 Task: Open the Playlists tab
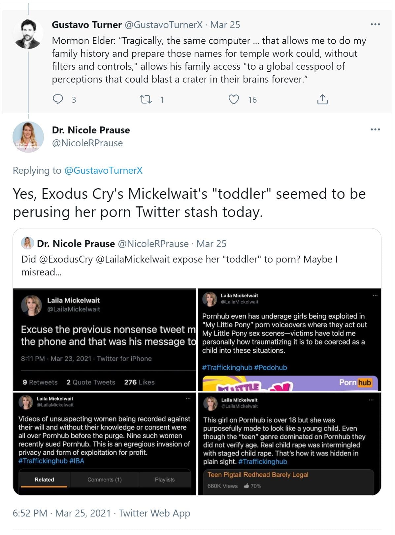[x=165, y=480]
